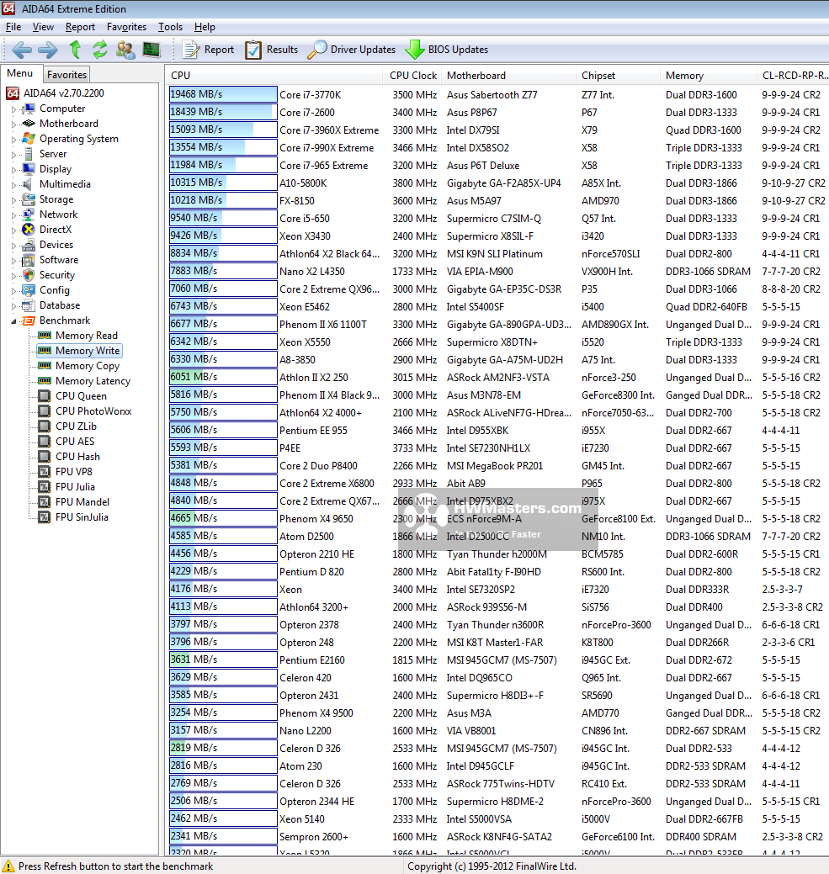The image size is (829, 874).
Task: Expand the Server tree node
Action: (x=14, y=154)
